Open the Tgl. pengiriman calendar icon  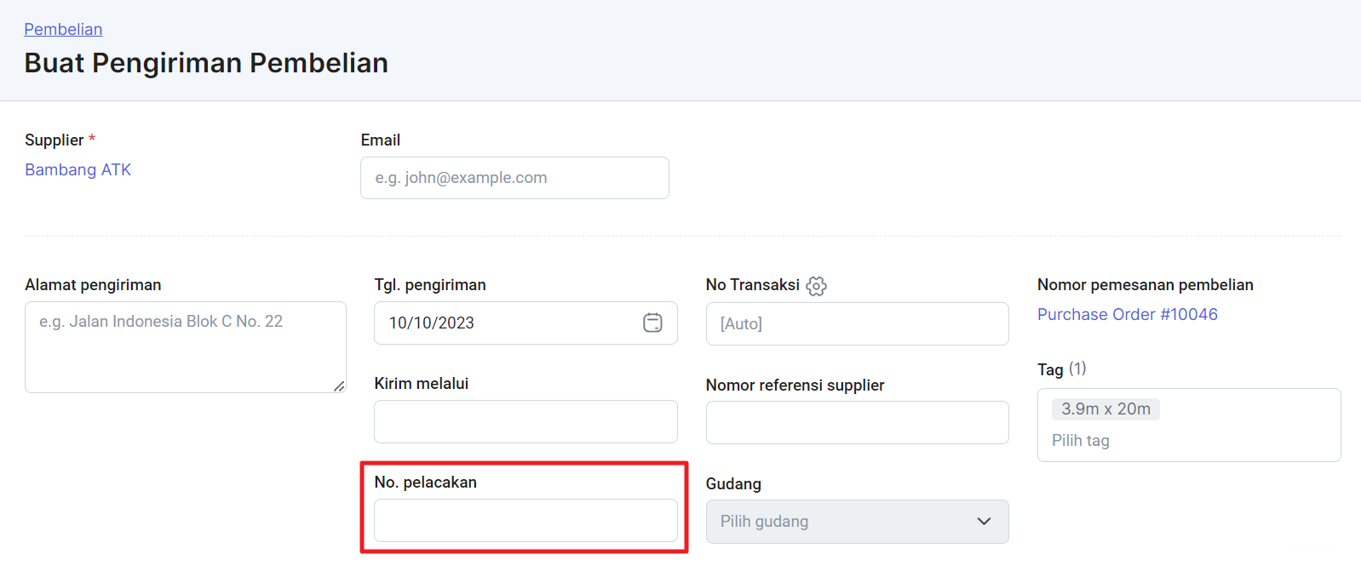point(652,323)
